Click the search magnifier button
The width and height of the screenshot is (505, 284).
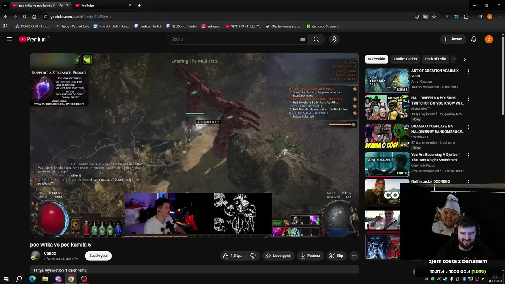click(316, 39)
